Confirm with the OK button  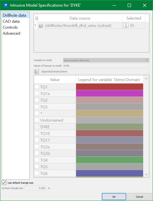click(x=114, y=197)
